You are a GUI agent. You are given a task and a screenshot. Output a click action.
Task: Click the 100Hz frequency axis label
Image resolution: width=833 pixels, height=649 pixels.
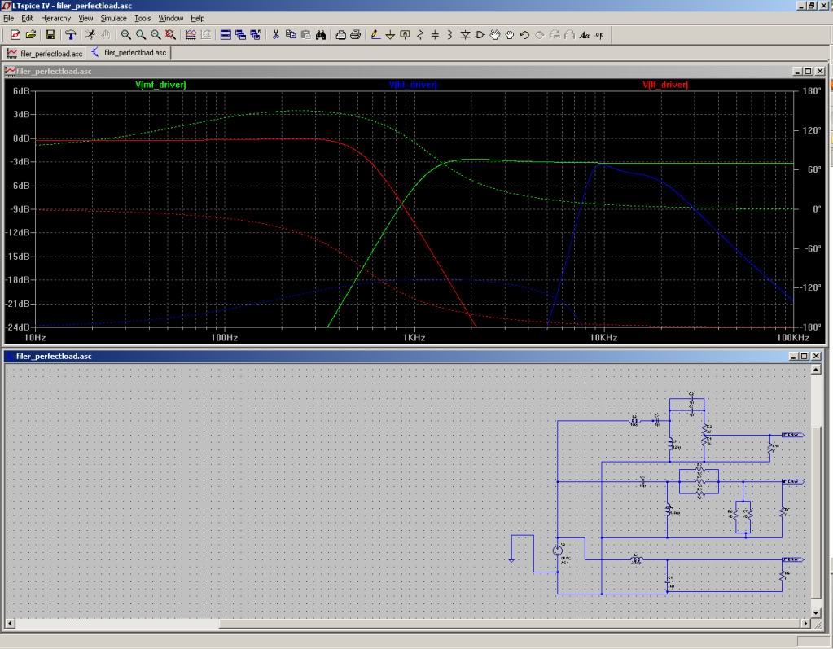pyautogui.click(x=224, y=338)
